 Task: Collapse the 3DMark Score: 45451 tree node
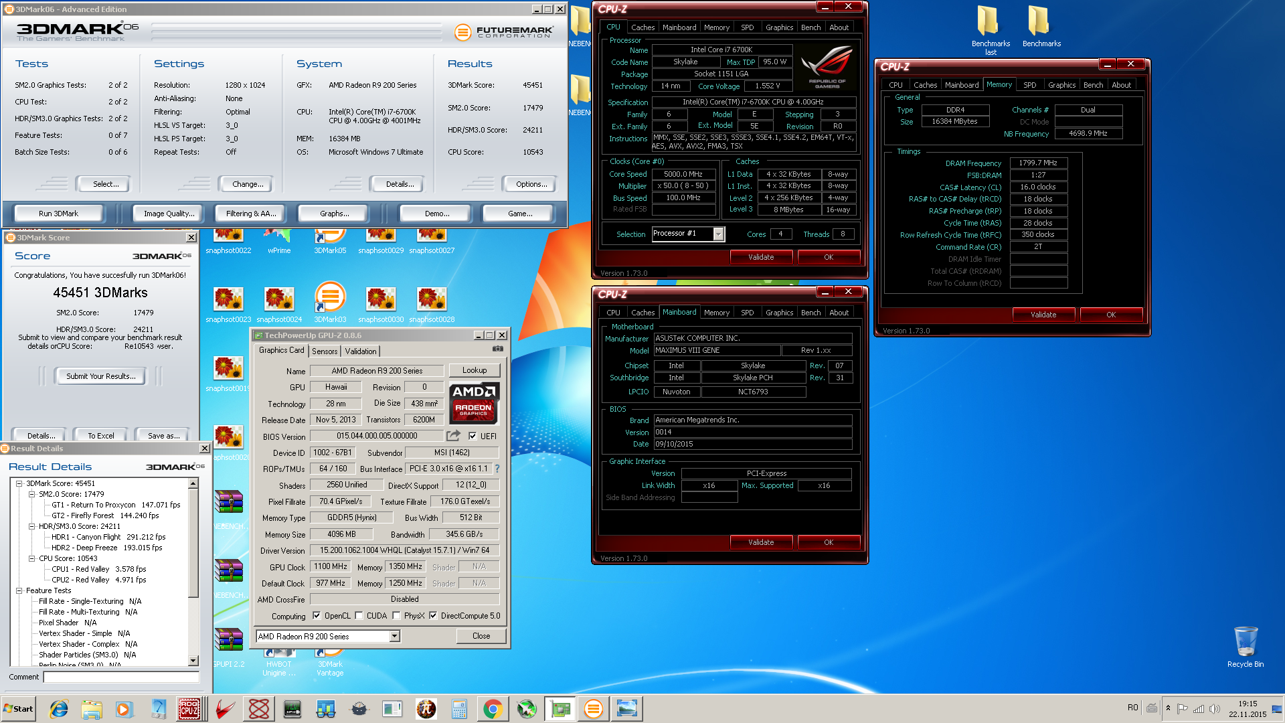(19, 483)
